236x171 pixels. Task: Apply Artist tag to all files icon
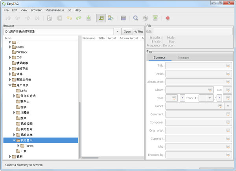pyautogui.click(x=228, y=74)
